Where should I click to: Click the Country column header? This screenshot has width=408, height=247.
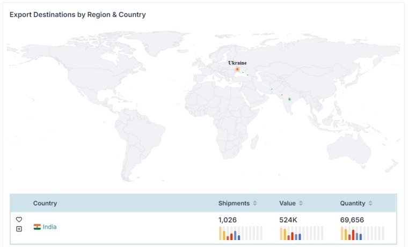click(45, 203)
